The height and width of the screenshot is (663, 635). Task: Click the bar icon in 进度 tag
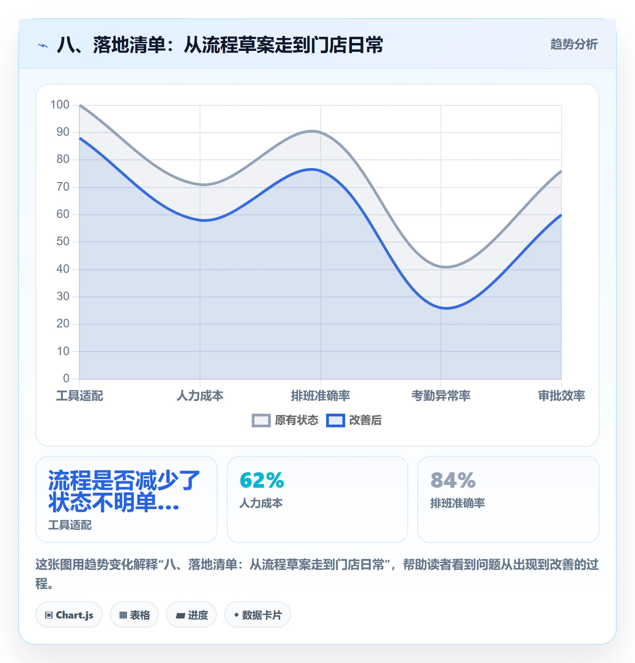[x=181, y=616]
